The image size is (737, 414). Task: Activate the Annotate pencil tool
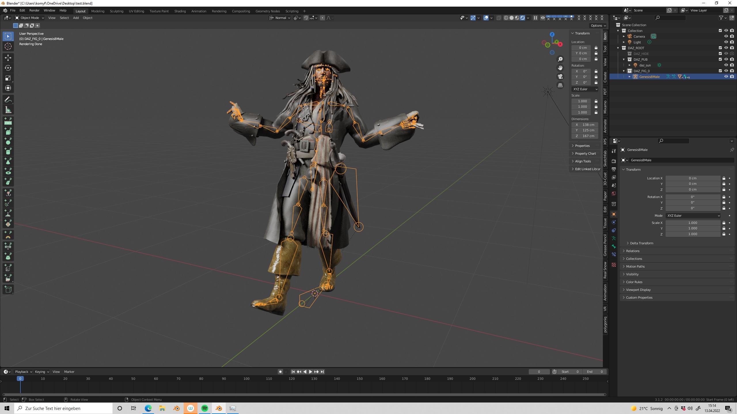[8, 100]
